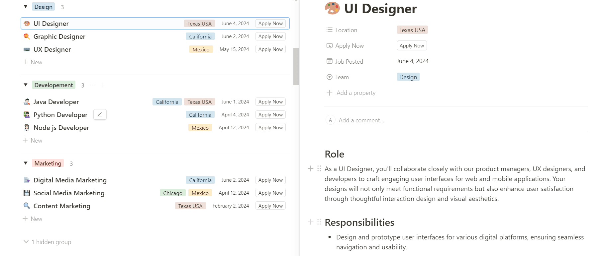
Task: Click Apply Now in the UI Designer row
Action: point(270,24)
